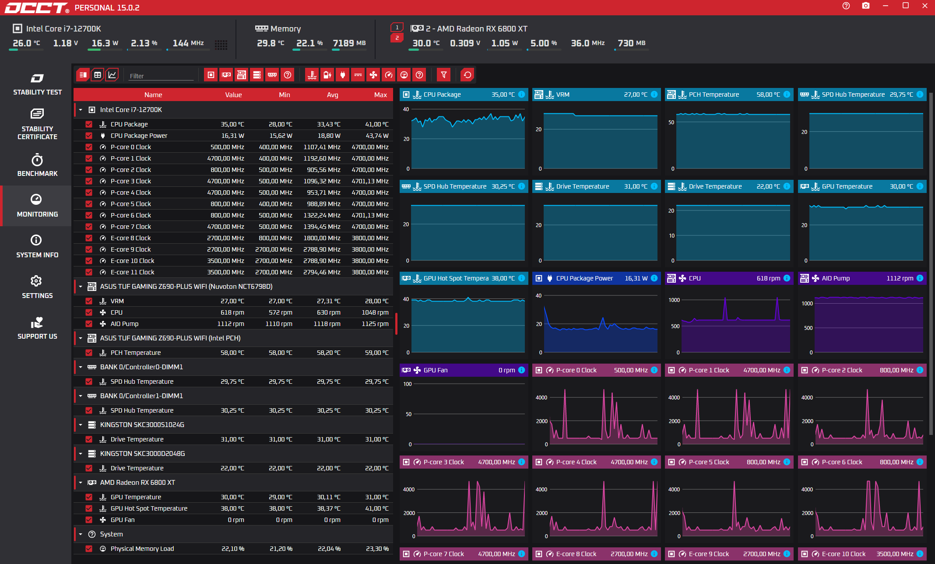Viewport: 935px width, 564px height.
Task: Click the motherboard device filter icon
Action: (x=242, y=75)
